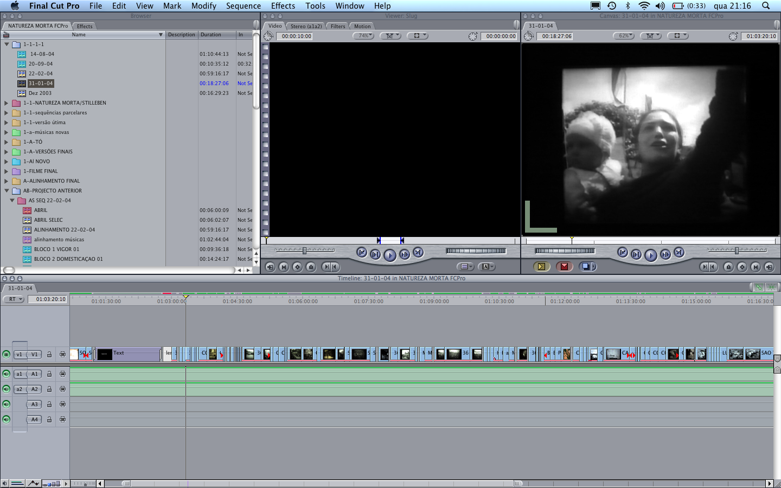Select the 14-08-04 sequence in Browser
The height and width of the screenshot is (488, 781).
click(x=42, y=54)
